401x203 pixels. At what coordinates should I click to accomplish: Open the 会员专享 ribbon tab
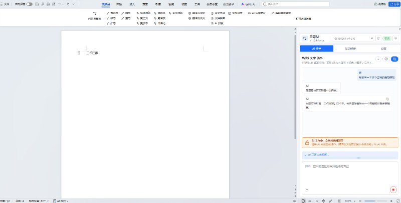(212, 4)
